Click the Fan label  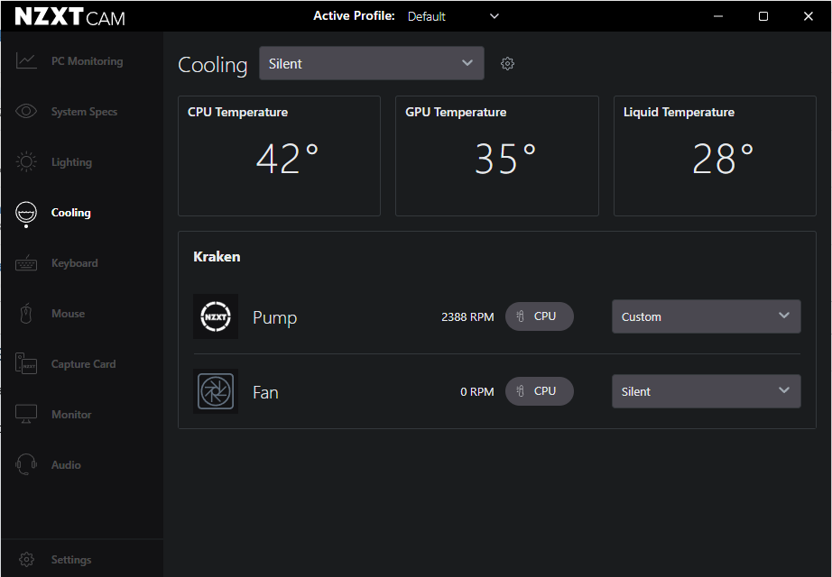265,392
